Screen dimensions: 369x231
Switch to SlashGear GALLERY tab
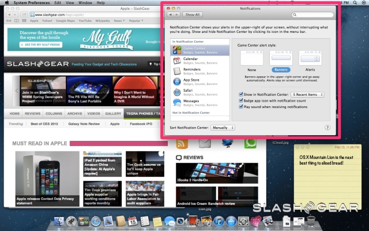113,113
